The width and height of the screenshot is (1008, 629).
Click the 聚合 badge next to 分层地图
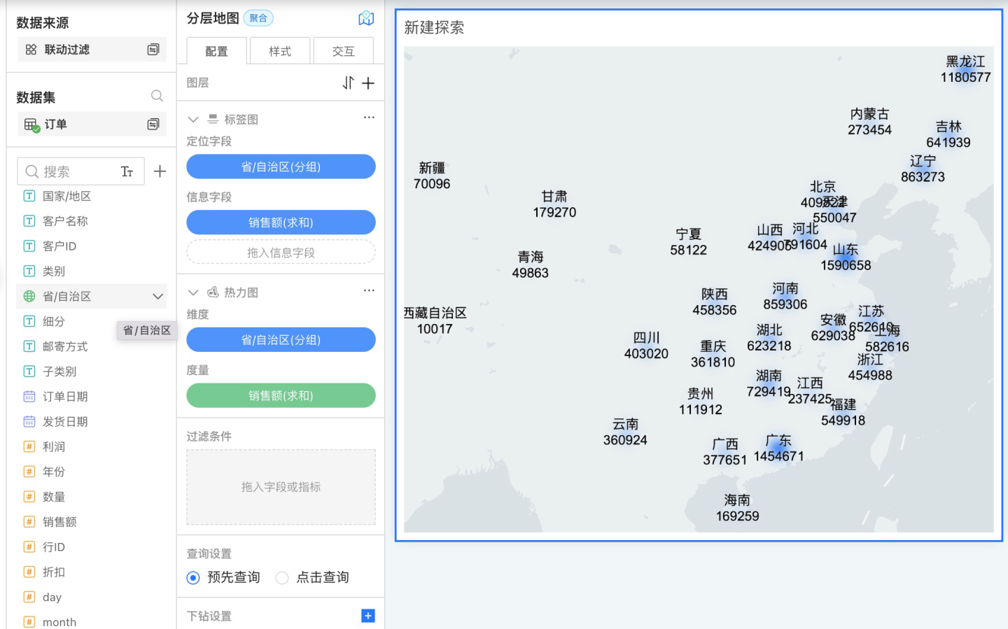click(x=258, y=18)
